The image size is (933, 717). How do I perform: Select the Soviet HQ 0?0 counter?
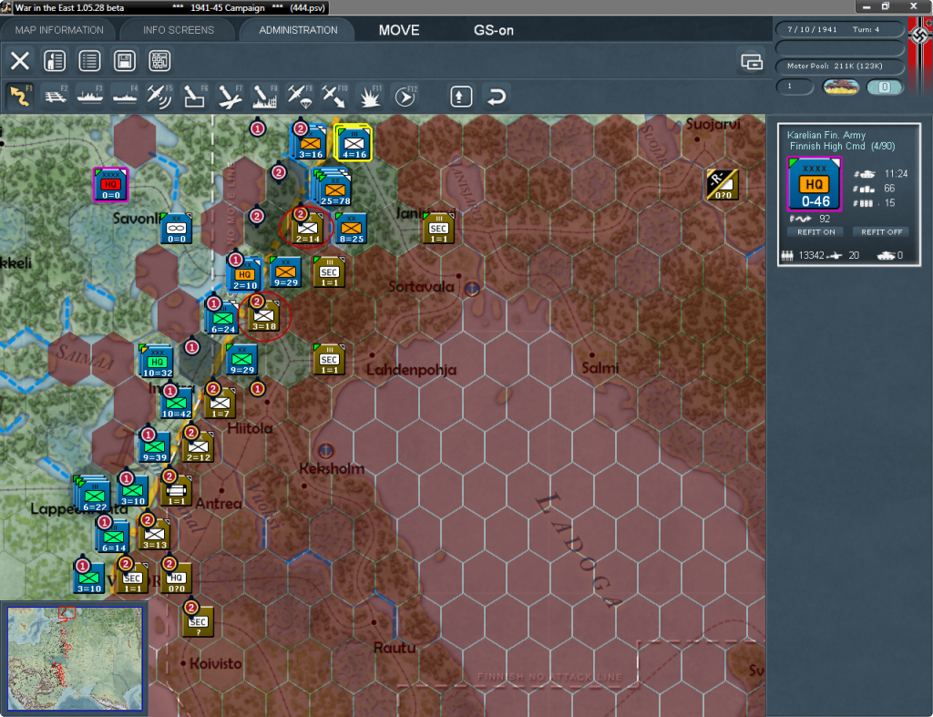[x=176, y=578]
